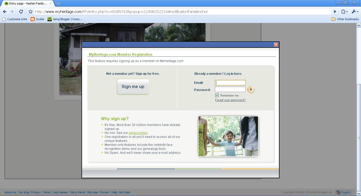
Task: Click 'Already a member? Log in here.' text
Action: coord(218,74)
